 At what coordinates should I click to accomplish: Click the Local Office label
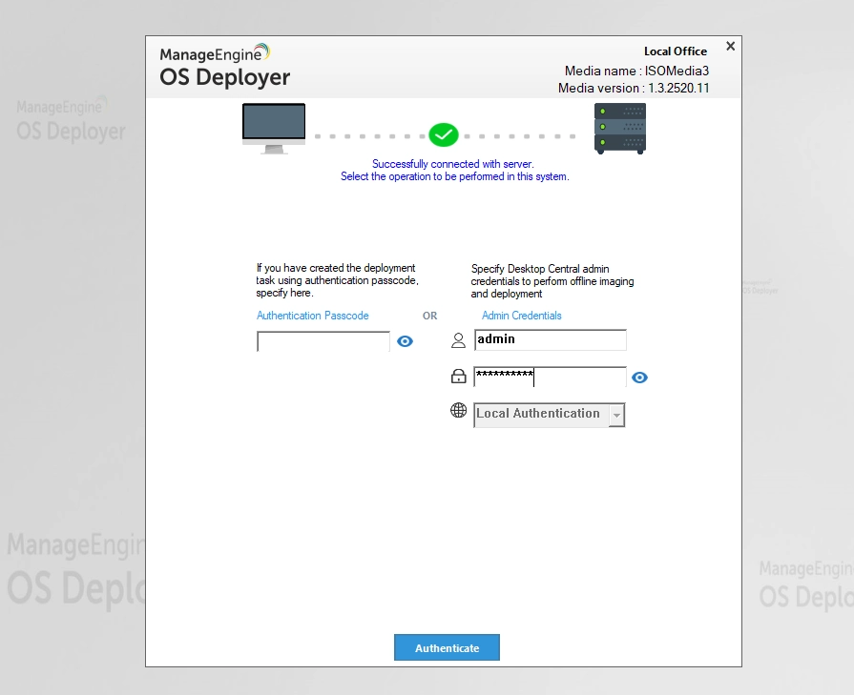point(676,51)
